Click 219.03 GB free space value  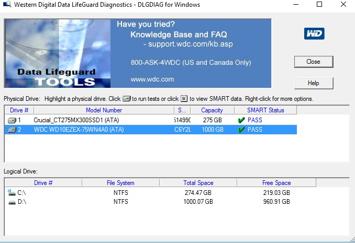pyautogui.click(x=276, y=193)
